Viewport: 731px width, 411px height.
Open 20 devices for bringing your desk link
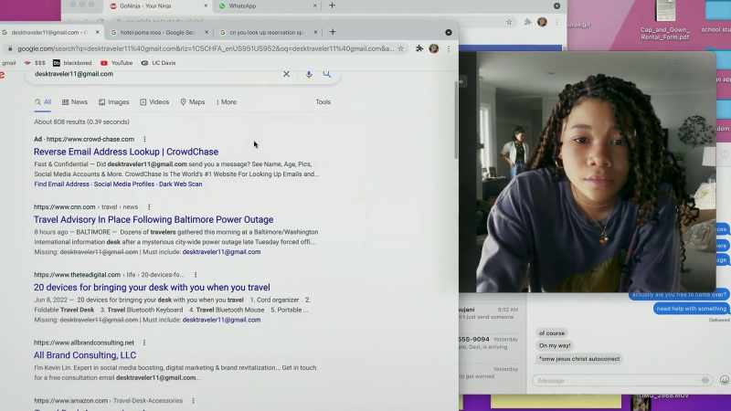point(152,288)
